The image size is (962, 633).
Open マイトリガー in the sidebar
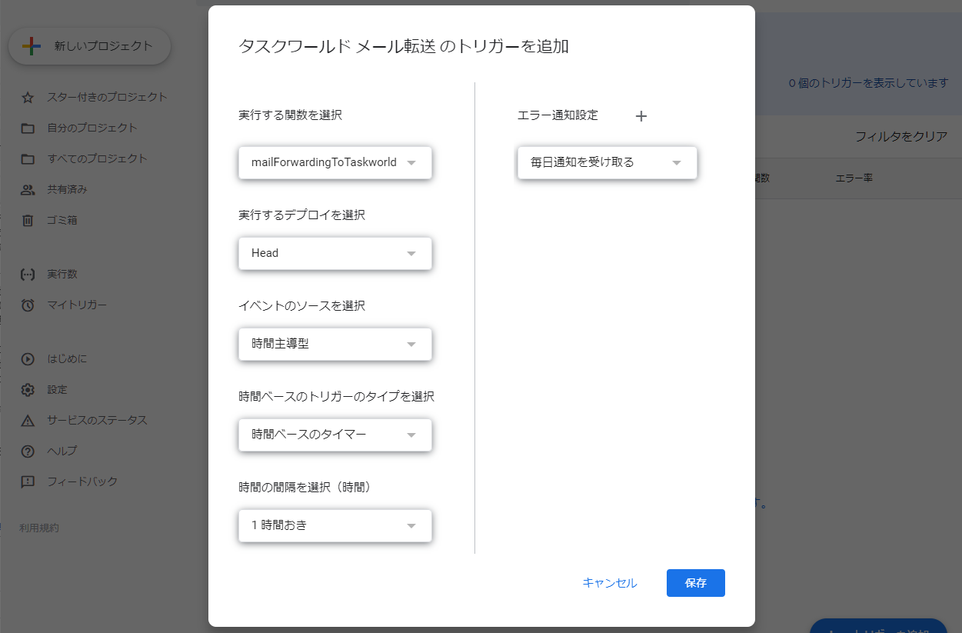[x=77, y=305]
